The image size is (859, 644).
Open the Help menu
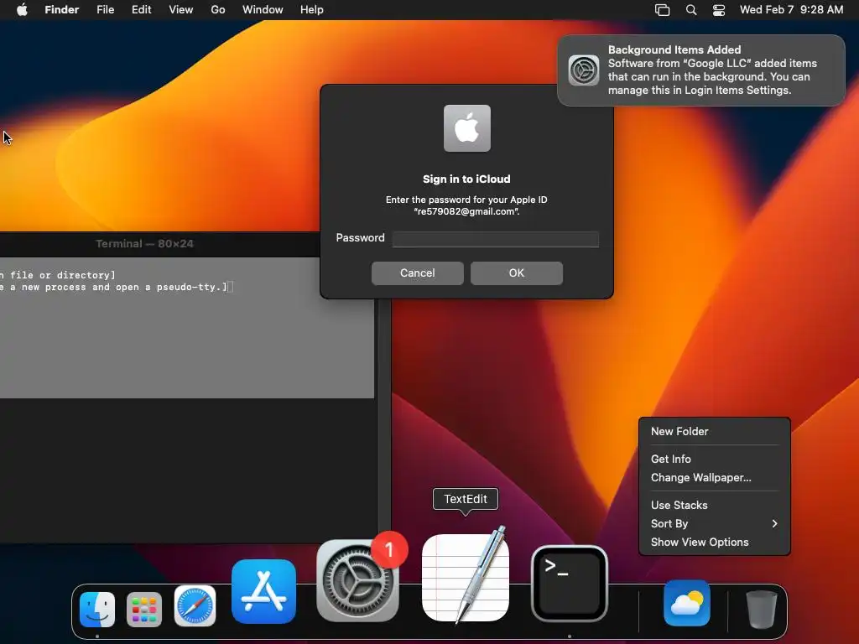(312, 10)
